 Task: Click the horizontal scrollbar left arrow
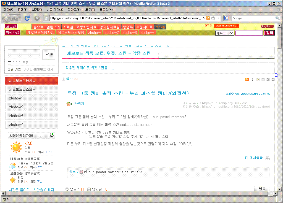click(x=3, y=193)
